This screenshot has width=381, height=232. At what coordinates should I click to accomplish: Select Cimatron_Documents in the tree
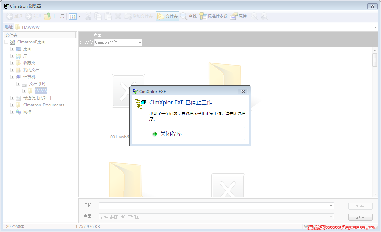click(x=44, y=105)
